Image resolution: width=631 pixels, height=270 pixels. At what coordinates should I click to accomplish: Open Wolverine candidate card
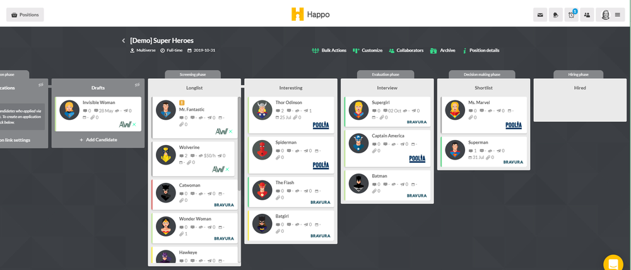tap(193, 159)
